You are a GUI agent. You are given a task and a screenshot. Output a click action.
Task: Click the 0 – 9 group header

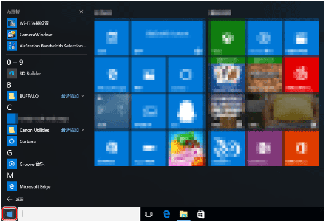[x=15, y=62]
